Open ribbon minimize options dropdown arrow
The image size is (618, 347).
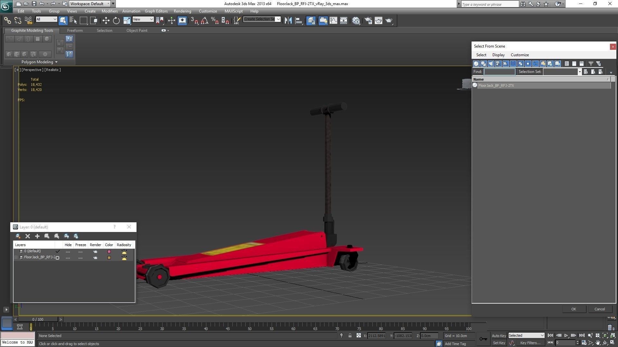(x=168, y=31)
